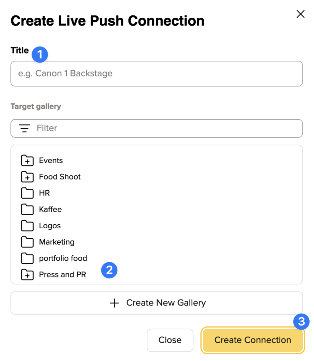Choose the Marketing gallery label
The width and height of the screenshot is (314, 361).
click(57, 242)
